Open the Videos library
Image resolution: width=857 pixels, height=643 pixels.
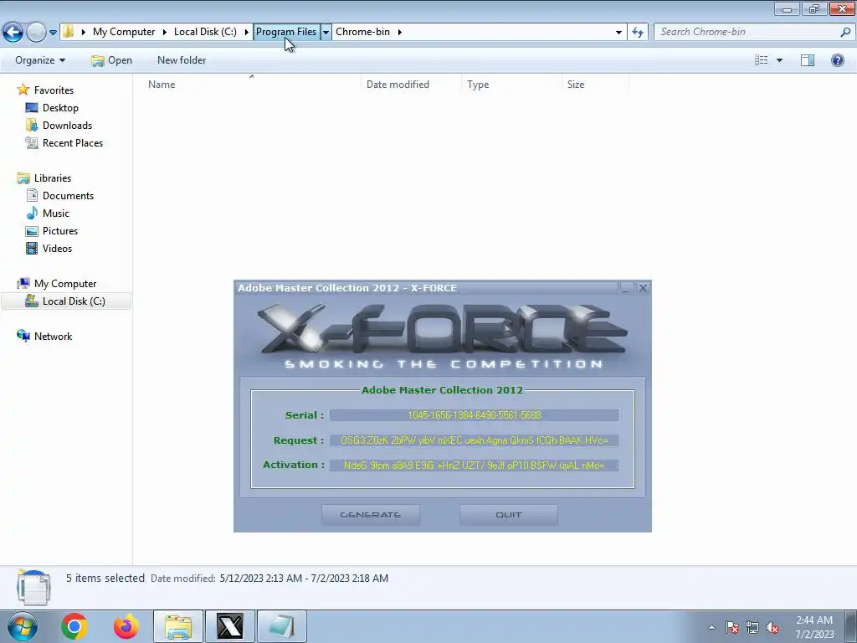(x=57, y=248)
